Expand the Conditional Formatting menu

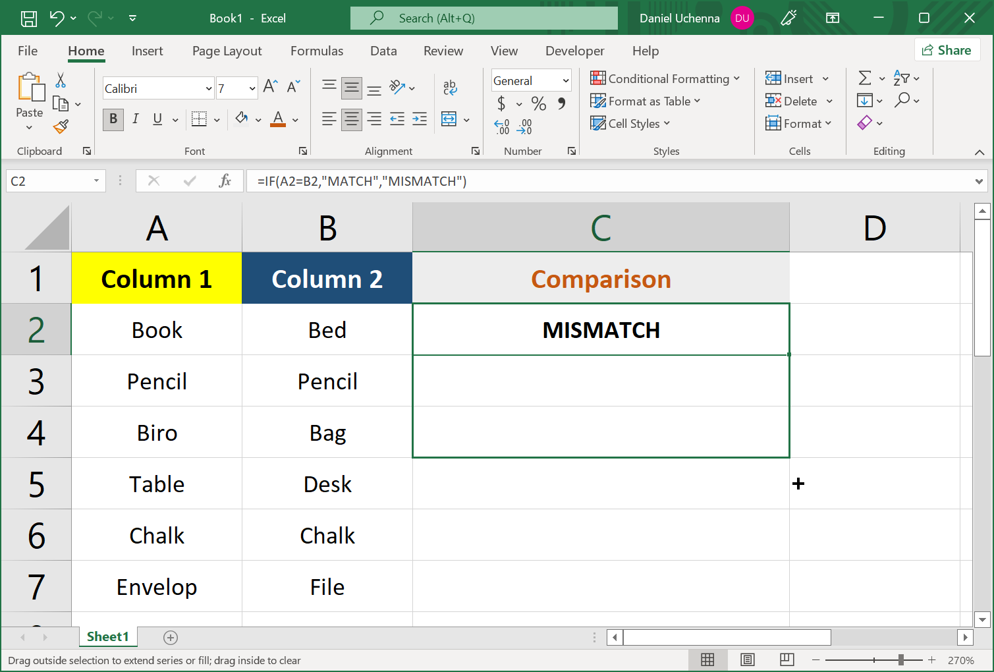(x=665, y=79)
